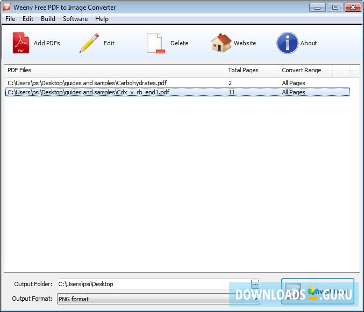
Task: Open the Help menu
Action: (x=102, y=19)
